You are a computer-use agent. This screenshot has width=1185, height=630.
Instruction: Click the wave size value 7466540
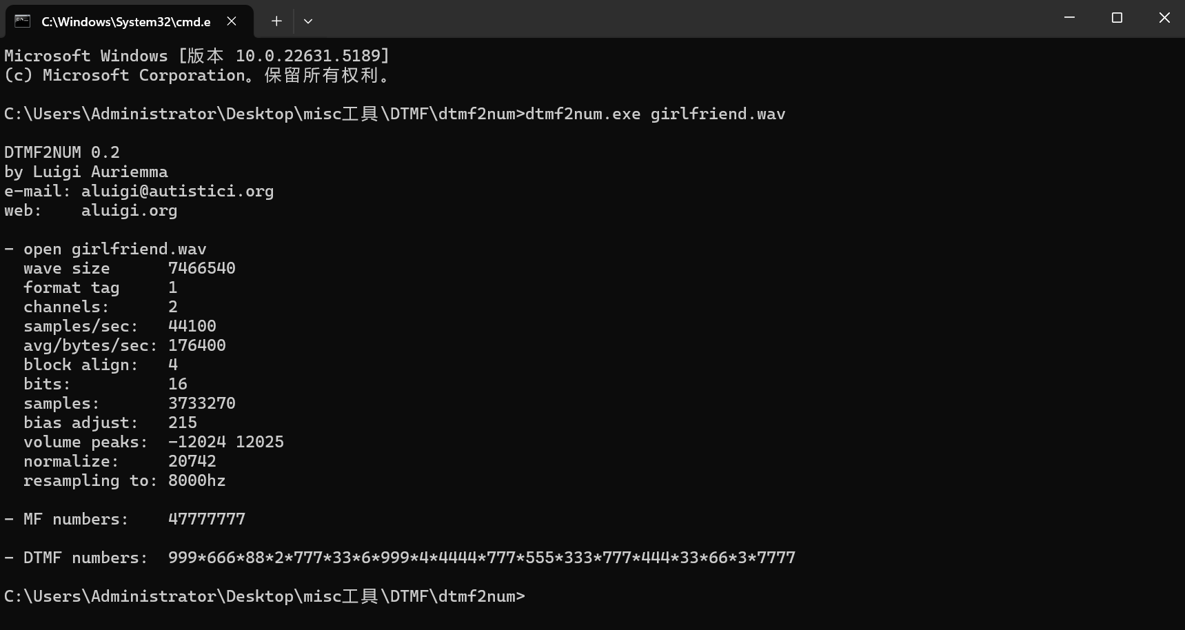coord(201,268)
